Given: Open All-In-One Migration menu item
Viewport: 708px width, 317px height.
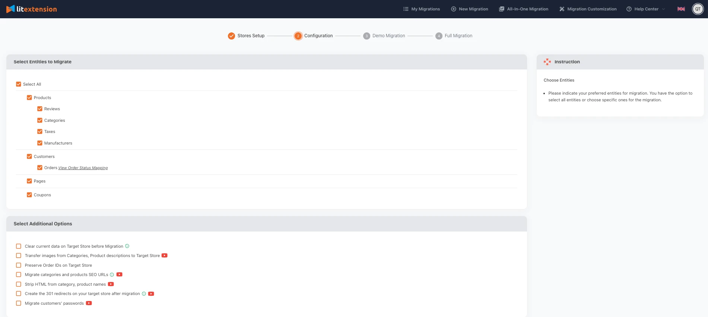Looking at the screenshot, I should click(528, 9).
